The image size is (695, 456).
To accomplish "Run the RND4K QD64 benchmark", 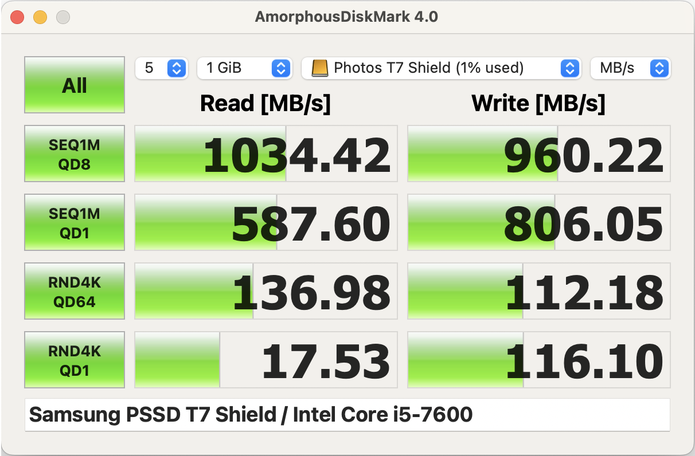I will [75, 291].
